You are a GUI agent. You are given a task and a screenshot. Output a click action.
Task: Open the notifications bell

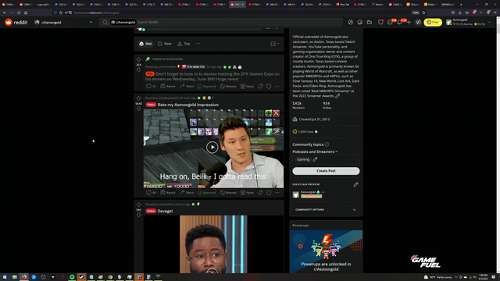(x=399, y=23)
